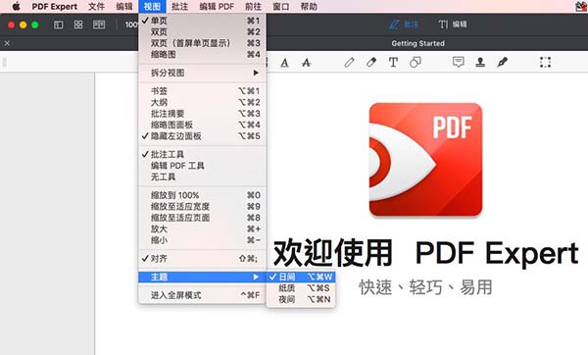
Task: Select the signature pen tool
Action: point(502,63)
